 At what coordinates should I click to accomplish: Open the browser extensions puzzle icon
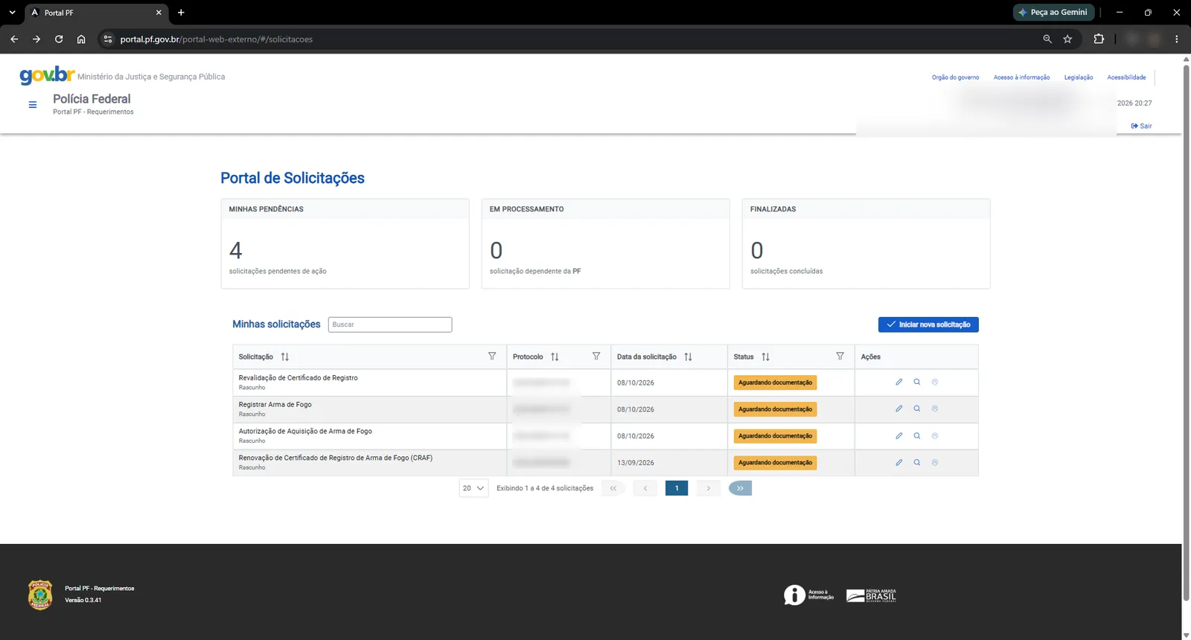click(1099, 39)
